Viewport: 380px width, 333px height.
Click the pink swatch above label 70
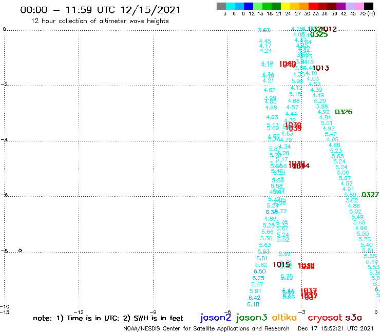pyautogui.click(x=358, y=6)
